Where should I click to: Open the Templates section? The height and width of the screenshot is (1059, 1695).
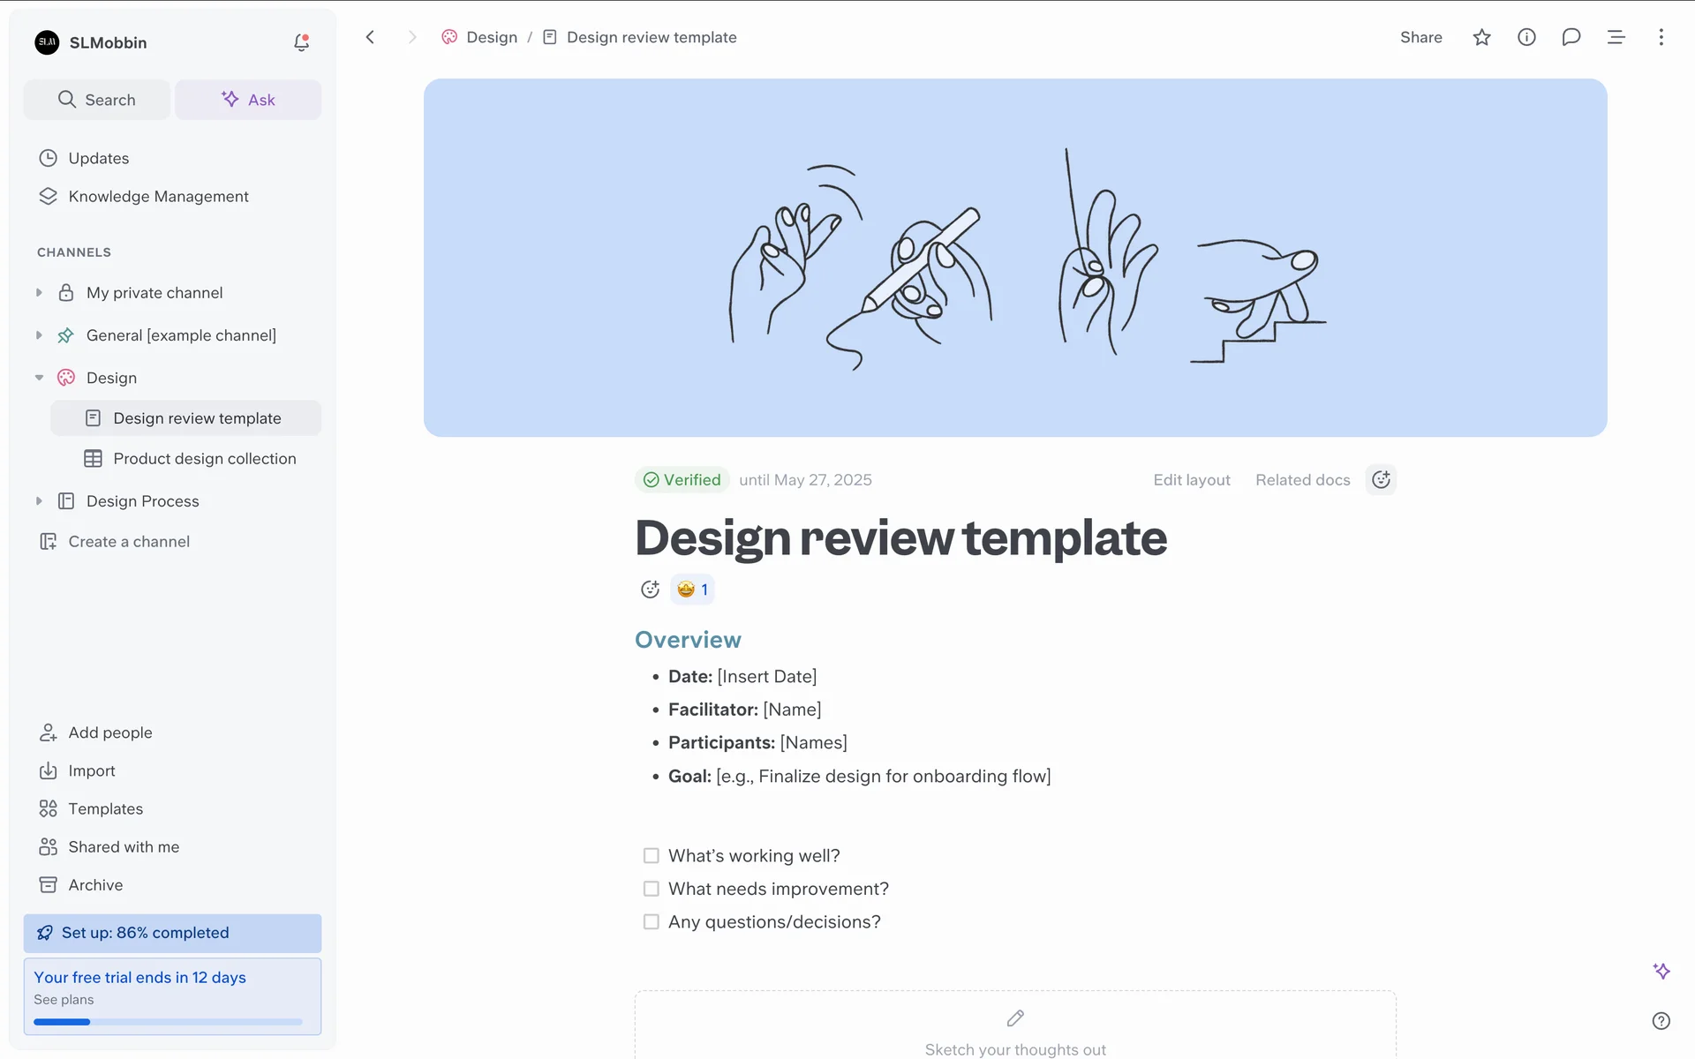[105, 809]
